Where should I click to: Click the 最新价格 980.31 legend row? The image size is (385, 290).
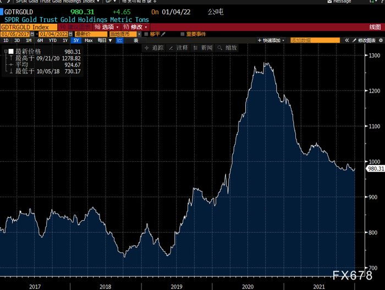pyautogui.click(x=45, y=52)
